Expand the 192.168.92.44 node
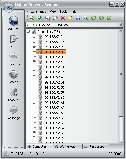The image size is (126, 159). point(34,72)
